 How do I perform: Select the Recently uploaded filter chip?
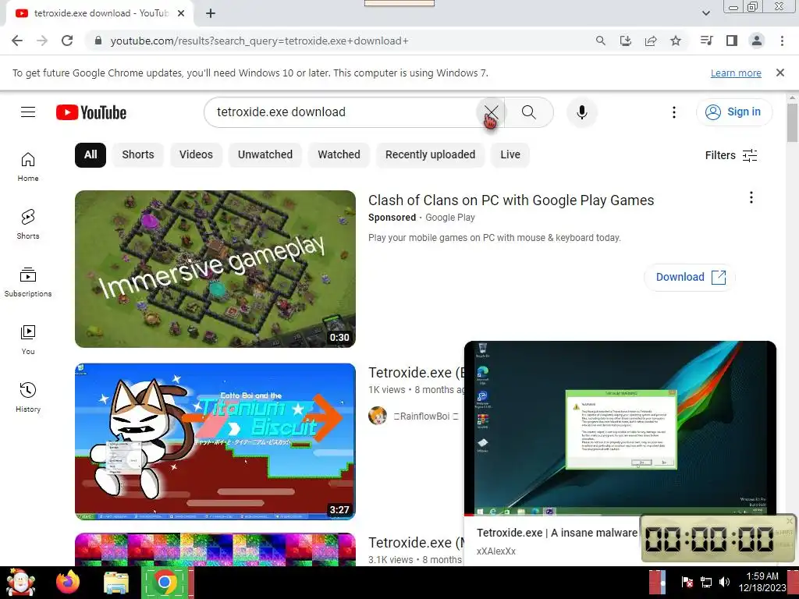point(430,155)
